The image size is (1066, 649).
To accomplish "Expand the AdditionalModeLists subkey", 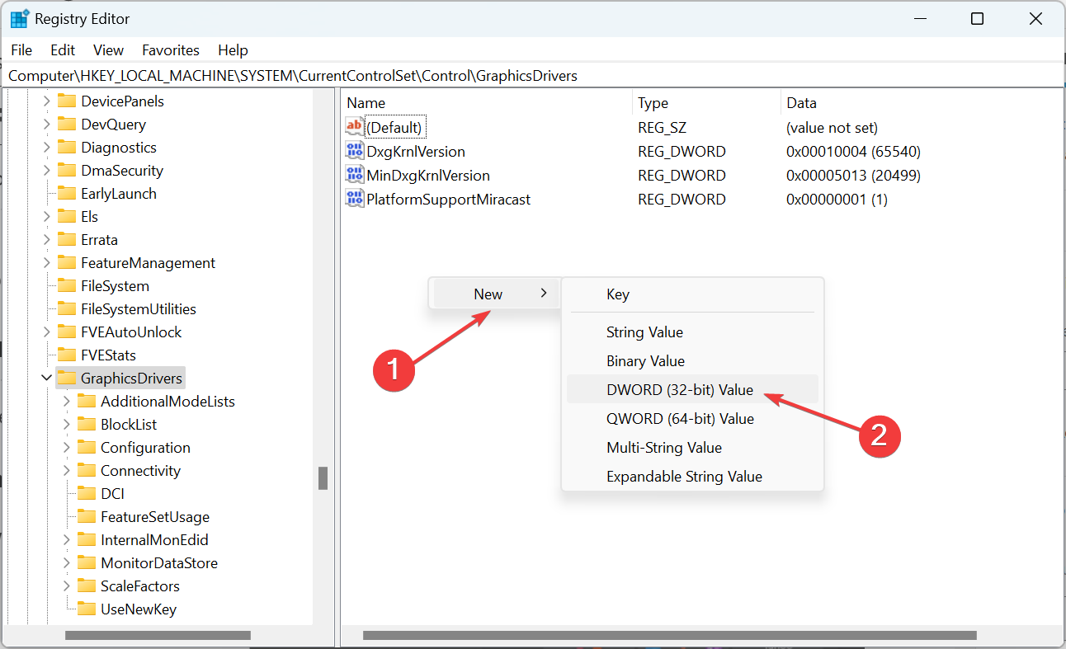I will (67, 401).
